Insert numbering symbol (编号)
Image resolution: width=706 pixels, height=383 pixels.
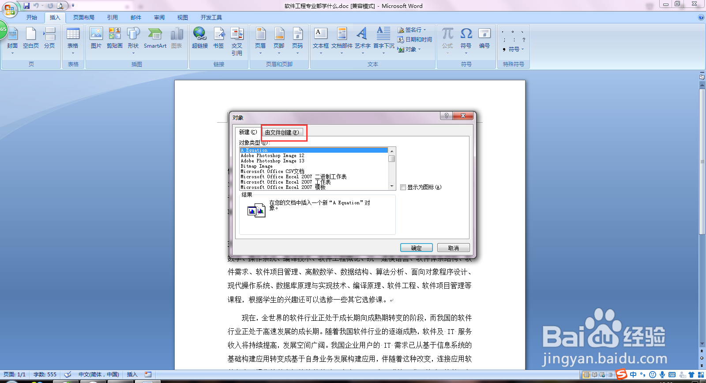pos(484,38)
